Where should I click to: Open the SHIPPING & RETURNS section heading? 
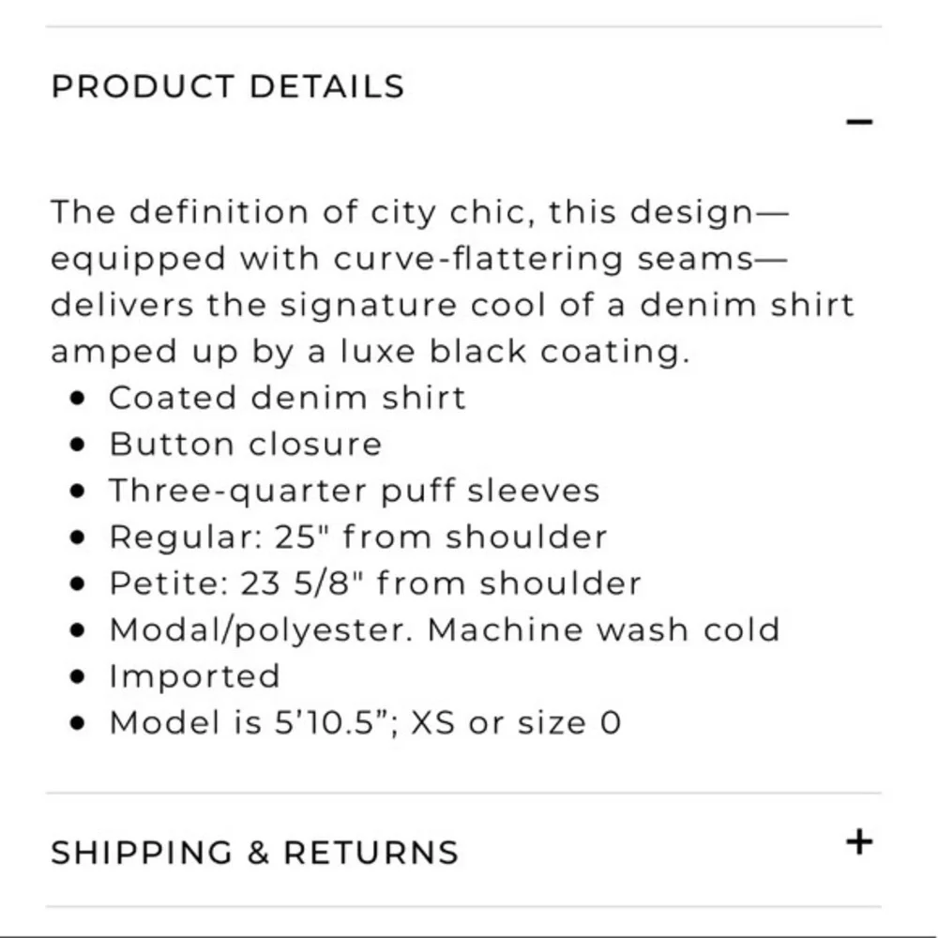click(x=254, y=853)
